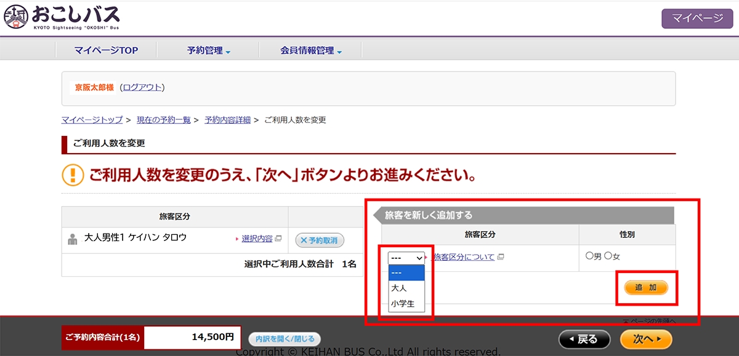The height and width of the screenshot is (356, 739).
Task: Go to マイページTOP tab
Action: coord(106,50)
